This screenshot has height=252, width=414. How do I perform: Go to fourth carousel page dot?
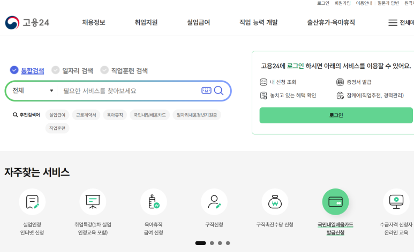pyautogui.click(x=228, y=243)
